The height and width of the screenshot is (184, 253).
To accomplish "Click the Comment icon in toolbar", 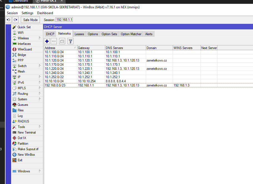I will [62, 41].
